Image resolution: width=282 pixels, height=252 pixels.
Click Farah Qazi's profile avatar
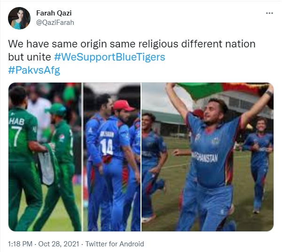coord(19,18)
